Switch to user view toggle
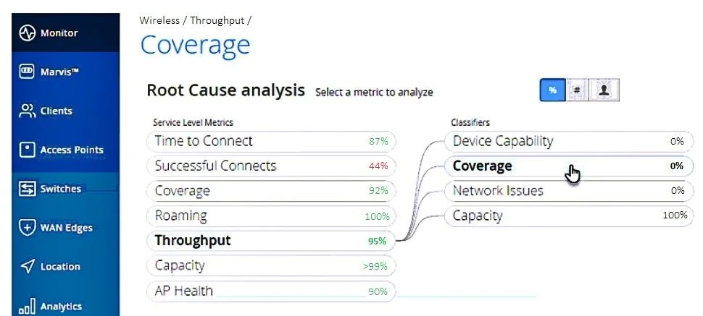703x316 pixels. pos(604,90)
